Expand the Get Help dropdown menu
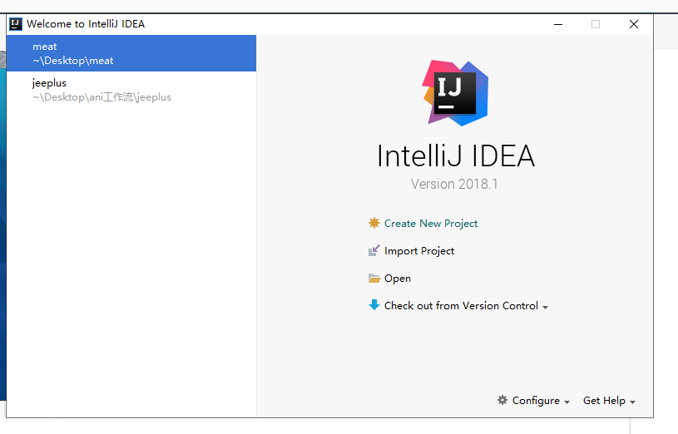This screenshot has width=678, height=434. 609,401
